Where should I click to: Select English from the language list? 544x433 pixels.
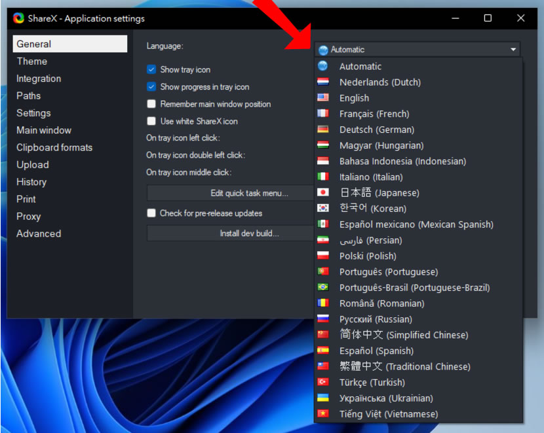pyautogui.click(x=418, y=97)
